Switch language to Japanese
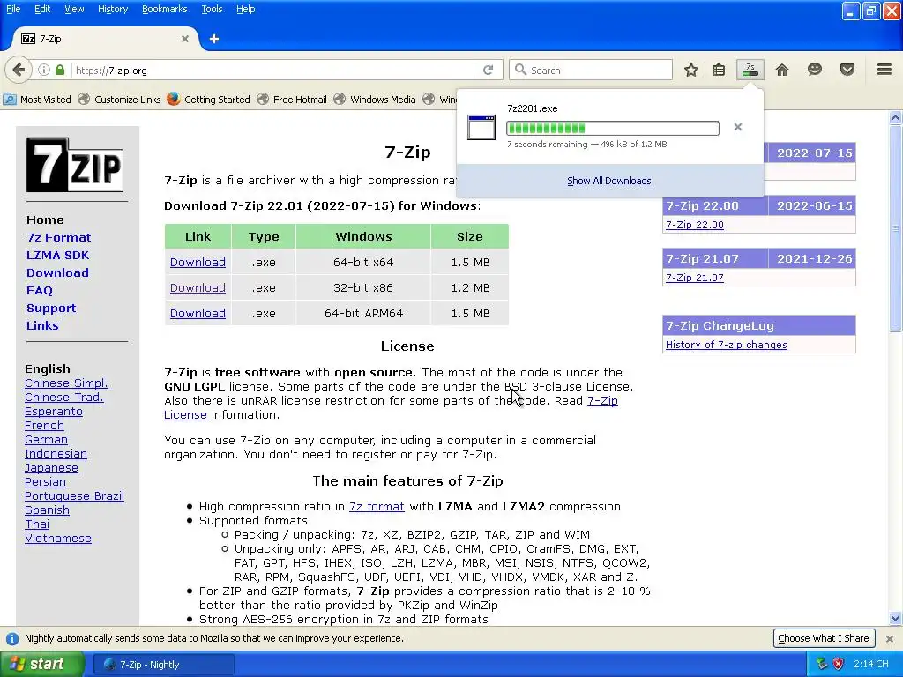903x677 pixels. tap(51, 468)
